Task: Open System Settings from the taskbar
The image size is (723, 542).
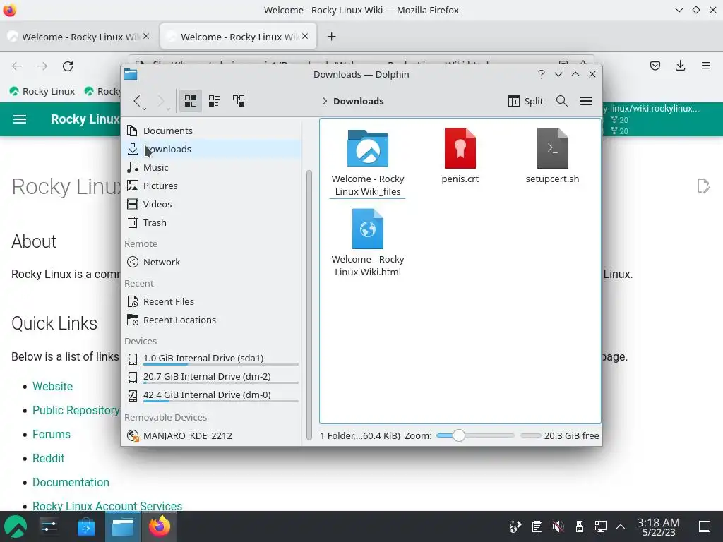Action: point(49,526)
